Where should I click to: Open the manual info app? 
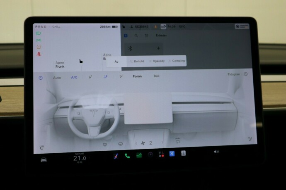pyautogui.click(x=183, y=154)
